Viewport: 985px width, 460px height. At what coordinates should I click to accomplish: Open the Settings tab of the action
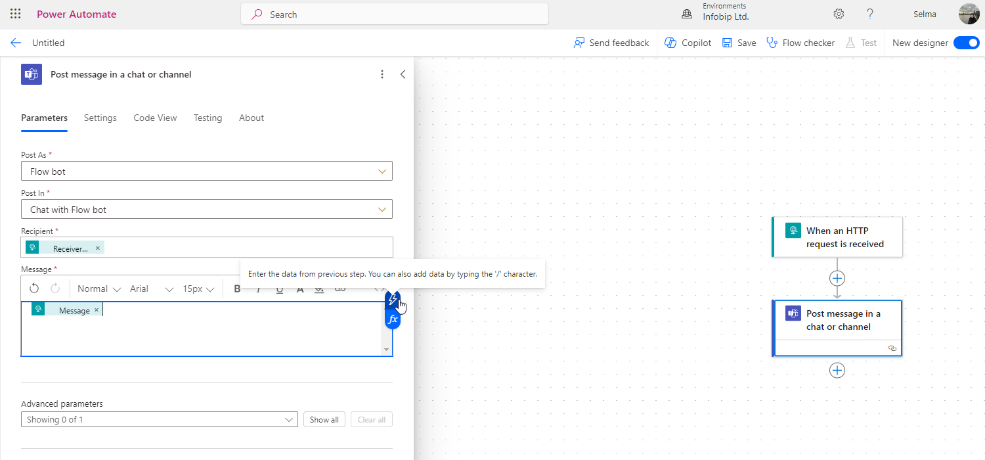(100, 118)
